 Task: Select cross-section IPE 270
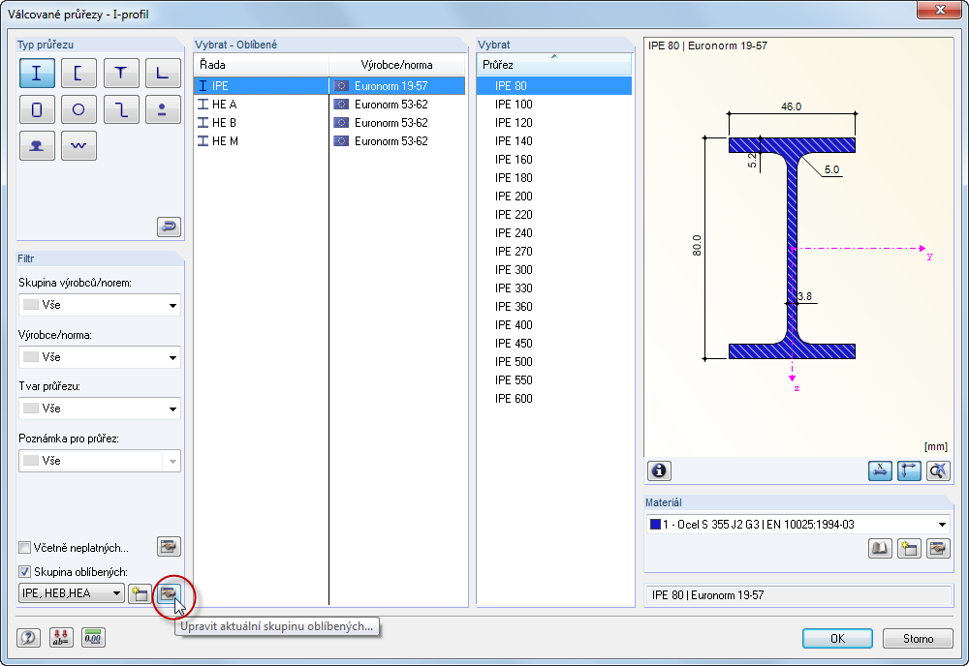point(553,252)
